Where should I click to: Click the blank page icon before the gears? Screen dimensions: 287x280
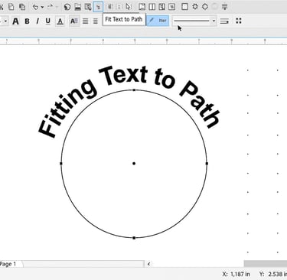click(184, 7)
